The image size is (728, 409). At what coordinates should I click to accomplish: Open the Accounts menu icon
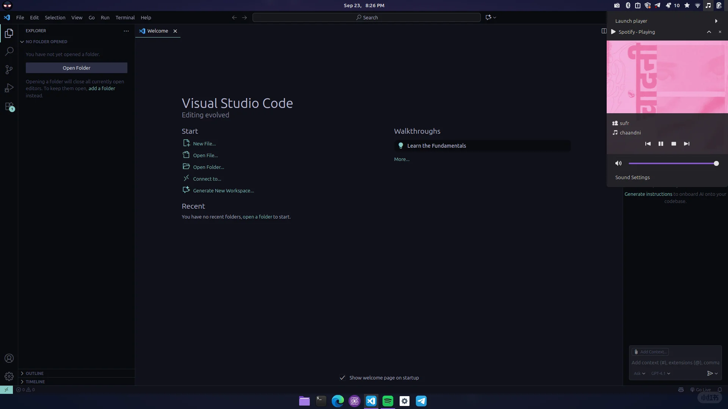pos(9,358)
